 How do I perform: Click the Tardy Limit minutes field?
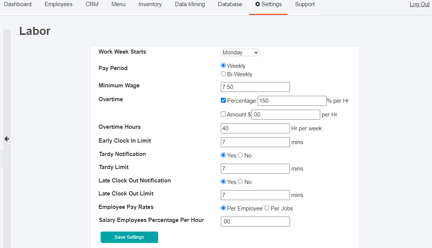(x=255, y=169)
